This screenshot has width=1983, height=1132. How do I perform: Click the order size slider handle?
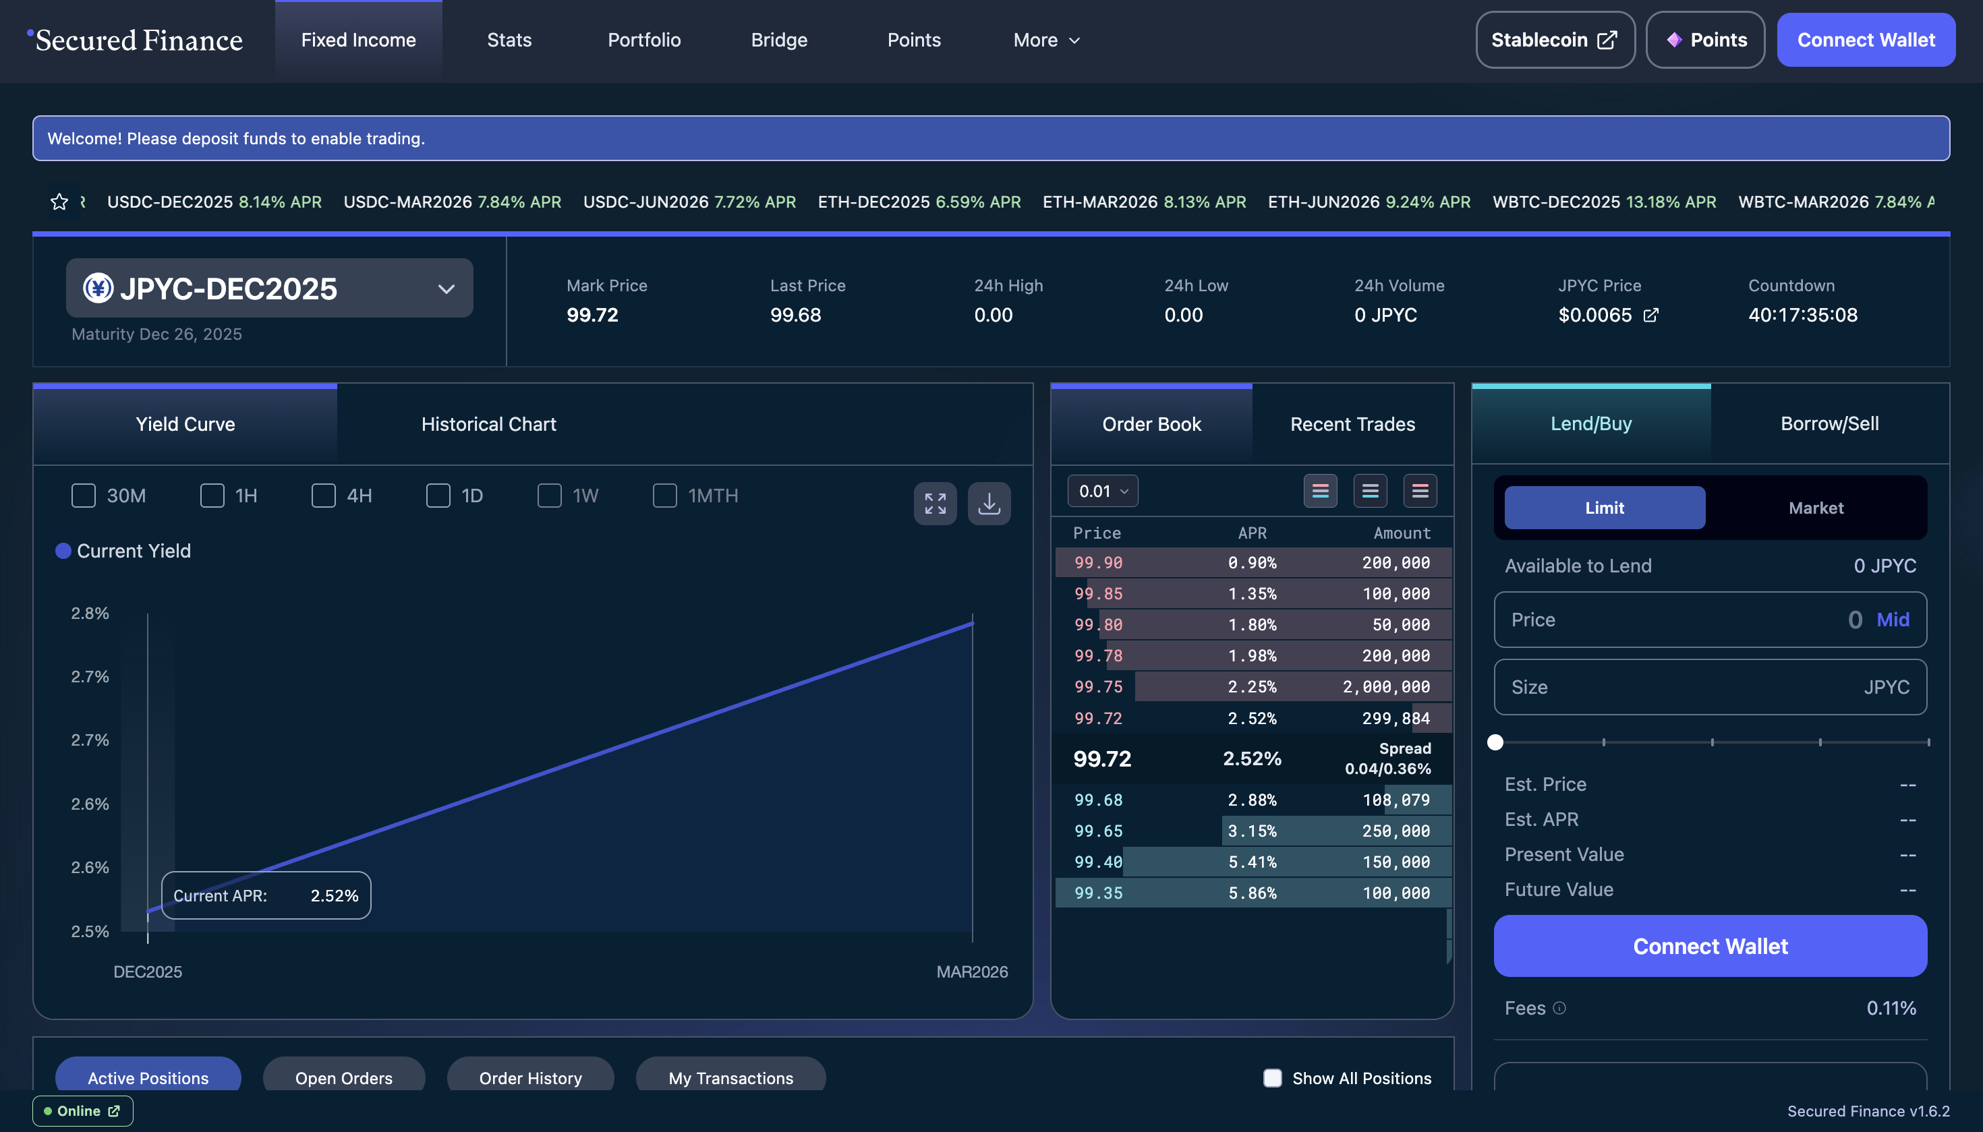click(1495, 742)
